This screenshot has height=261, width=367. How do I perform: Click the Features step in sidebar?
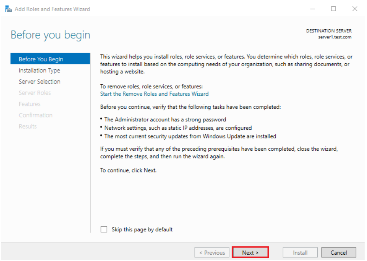pyautogui.click(x=30, y=104)
